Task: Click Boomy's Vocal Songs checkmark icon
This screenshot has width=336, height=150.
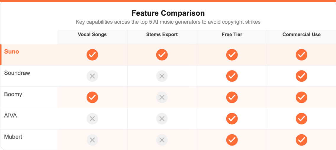Action: [x=92, y=97]
